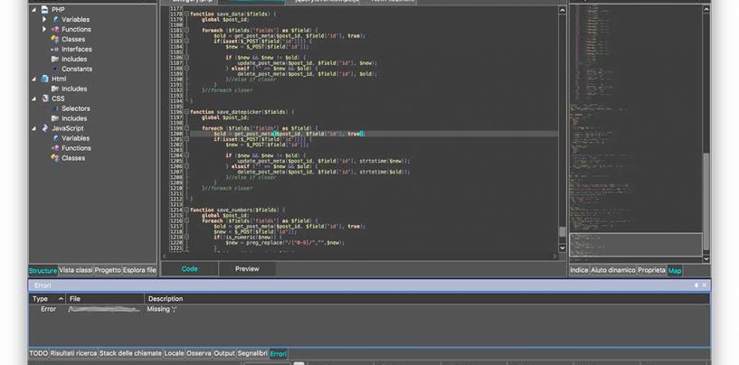The height and width of the screenshot is (365, 739).
Task: Click the editor scroll-down arrow
Action: [563, 248]
